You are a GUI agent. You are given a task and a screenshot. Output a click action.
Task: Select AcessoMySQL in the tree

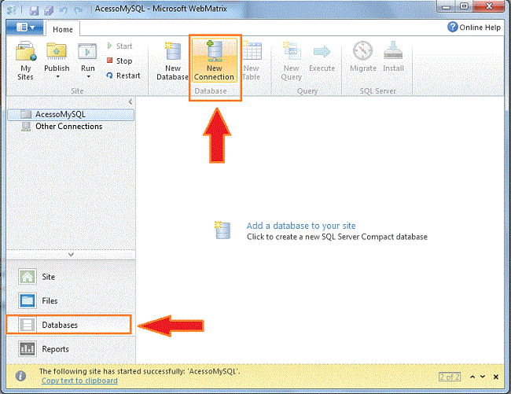click(71, 114)
